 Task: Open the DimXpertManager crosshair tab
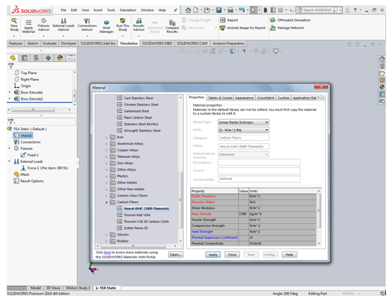[48, 58]
